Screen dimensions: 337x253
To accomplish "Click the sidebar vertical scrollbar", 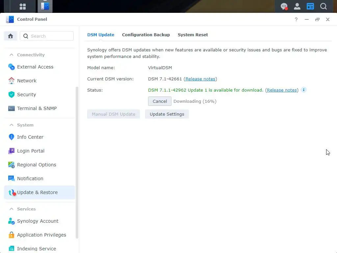I will click(x=77, y=162).
